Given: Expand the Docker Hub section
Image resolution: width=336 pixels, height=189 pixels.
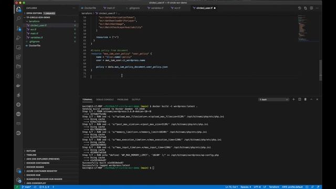Looking at the screenshot, I should coord(51,175).
